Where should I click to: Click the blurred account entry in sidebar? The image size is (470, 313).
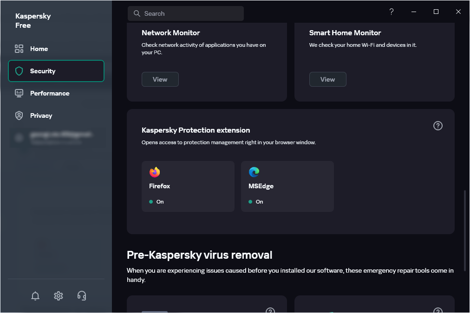[57, 138]
